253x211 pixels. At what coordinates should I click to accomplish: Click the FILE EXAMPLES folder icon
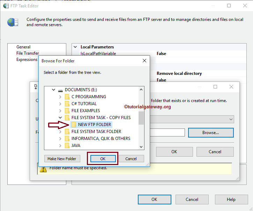click(67, 111)
